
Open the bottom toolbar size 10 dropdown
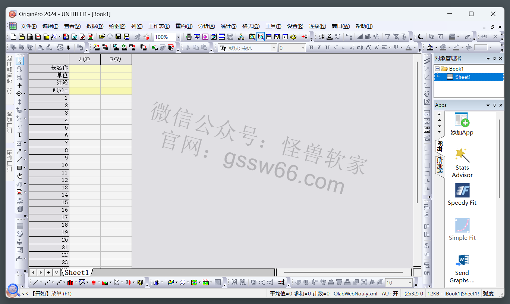(x=410, y=283)
